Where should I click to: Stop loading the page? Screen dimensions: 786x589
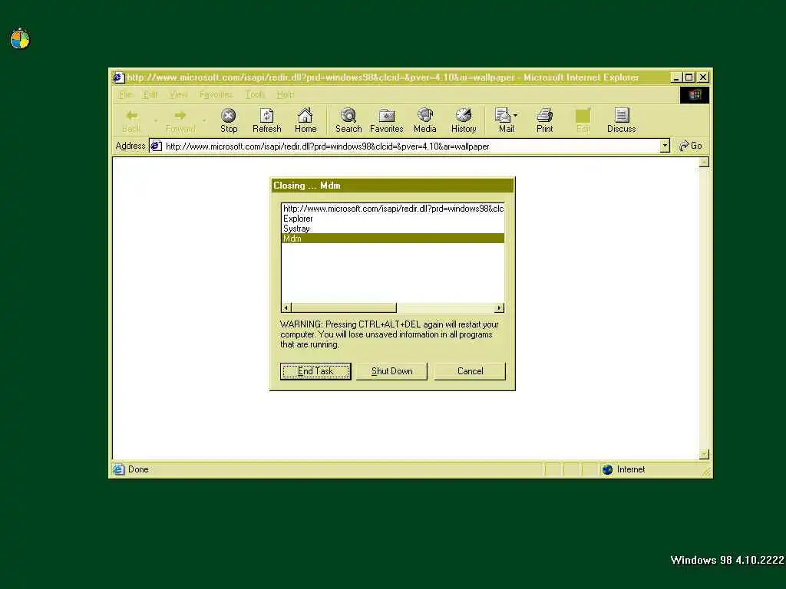pyautogui.click(x=229, y=120)
